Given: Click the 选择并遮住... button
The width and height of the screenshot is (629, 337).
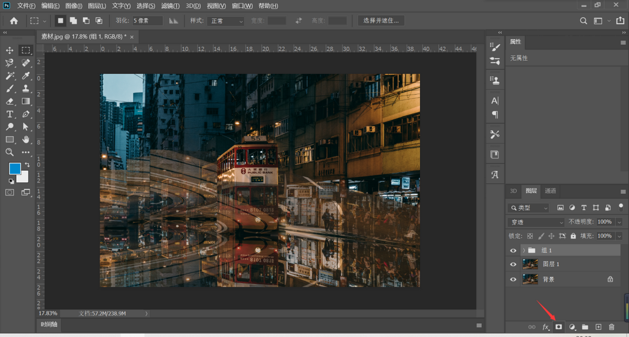Looking at the screenshot, I should [x=381, y=21].
